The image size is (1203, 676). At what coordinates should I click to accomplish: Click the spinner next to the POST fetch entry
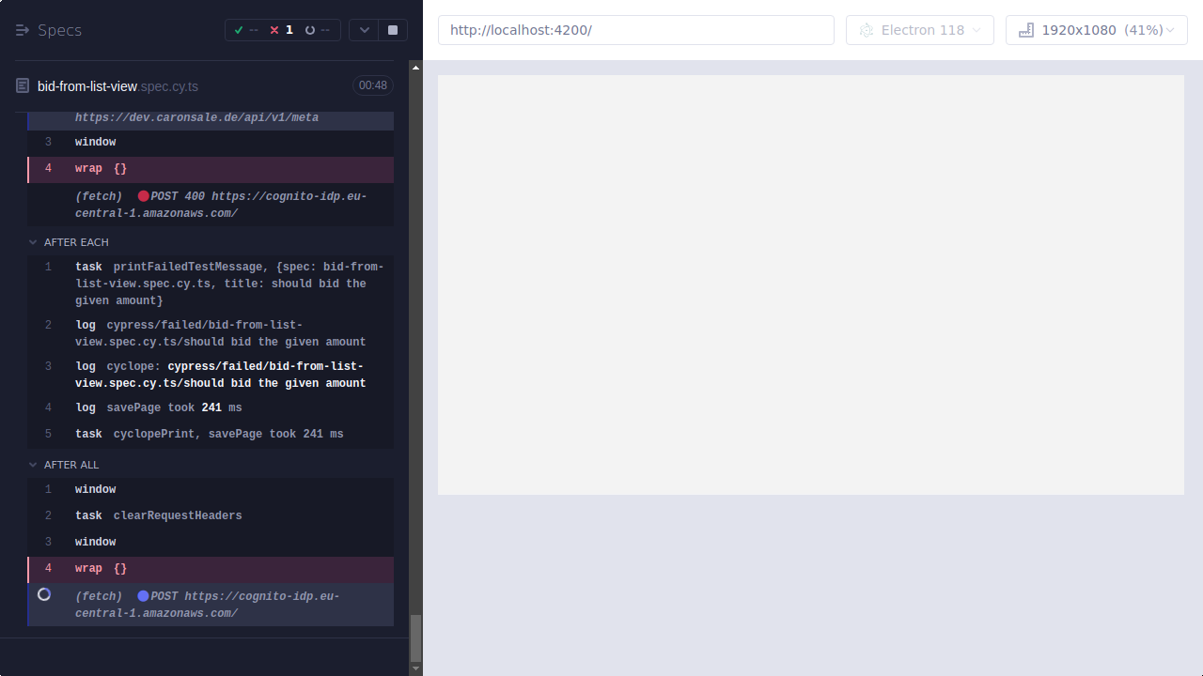44,594
